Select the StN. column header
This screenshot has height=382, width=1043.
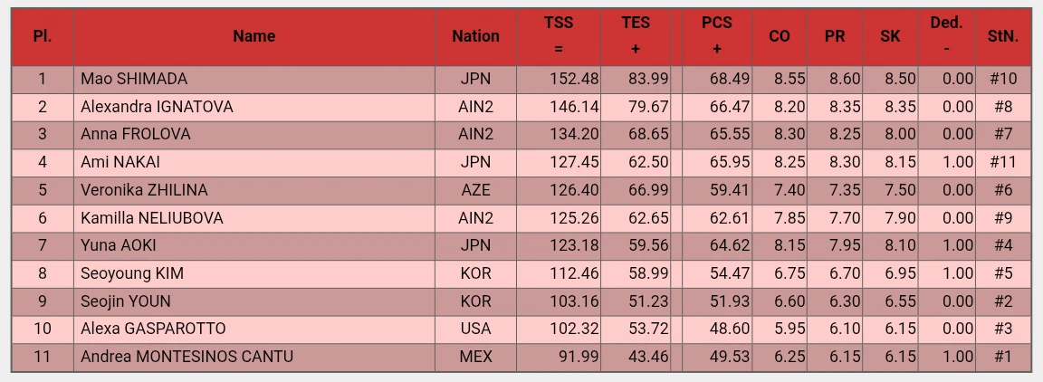click(x=1003, y=36)
